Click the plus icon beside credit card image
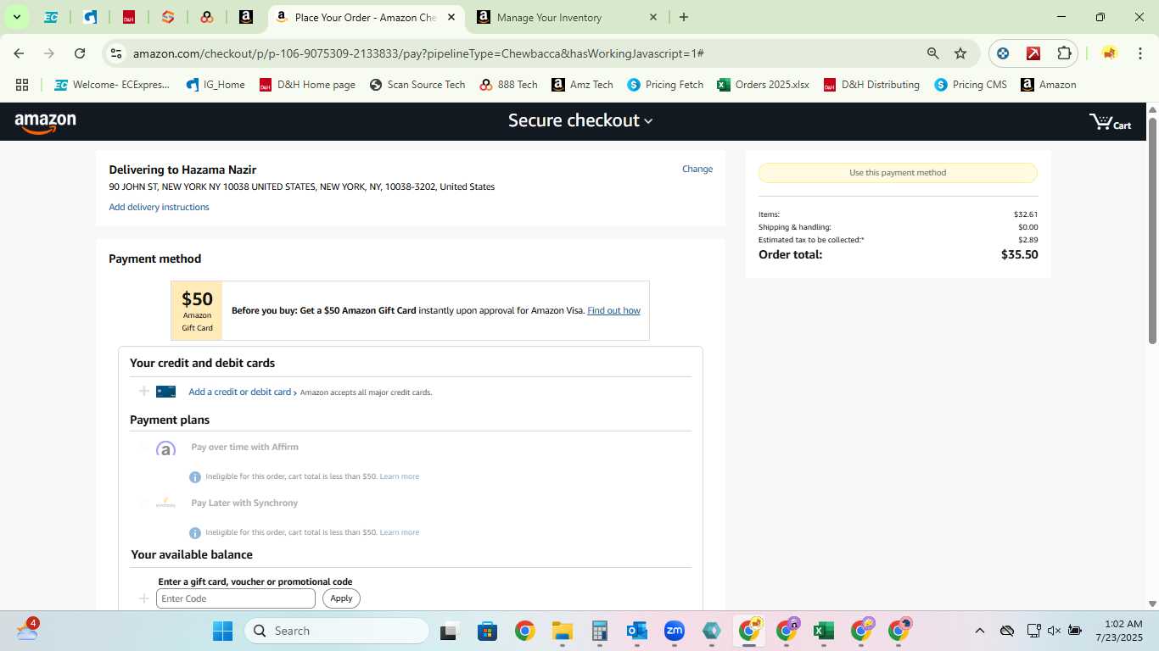1159x651 pixels. [143, 392]
